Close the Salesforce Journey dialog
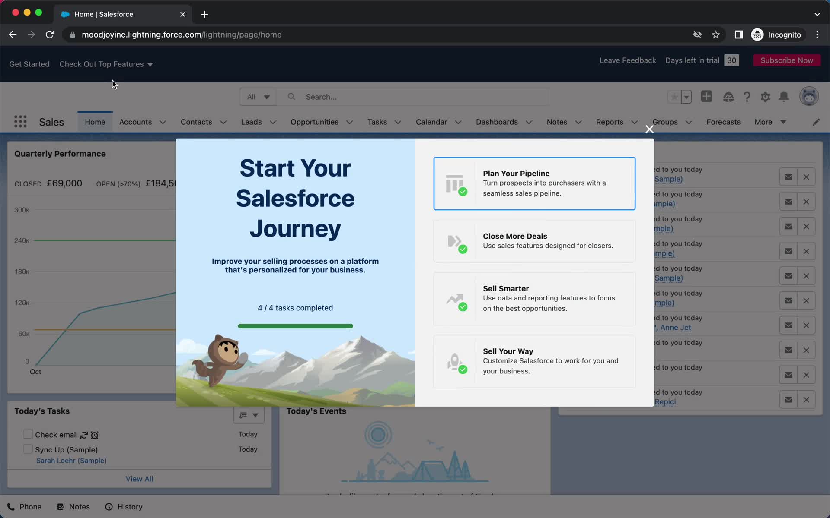830x518 pixels. [x=649, y=129]
